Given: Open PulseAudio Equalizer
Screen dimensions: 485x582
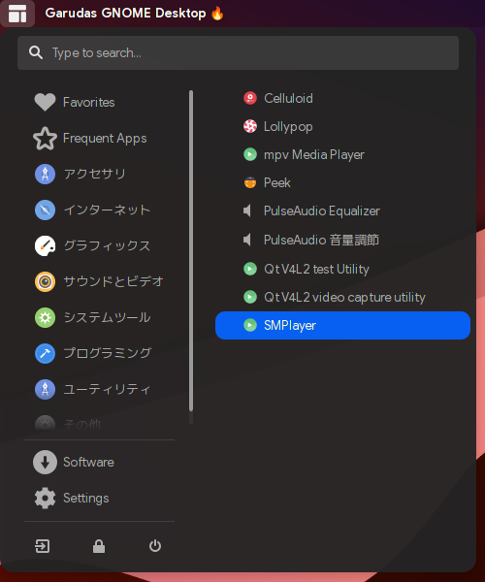Looking at the screenshot, I should pyautogui.click(x=342, y=210).
